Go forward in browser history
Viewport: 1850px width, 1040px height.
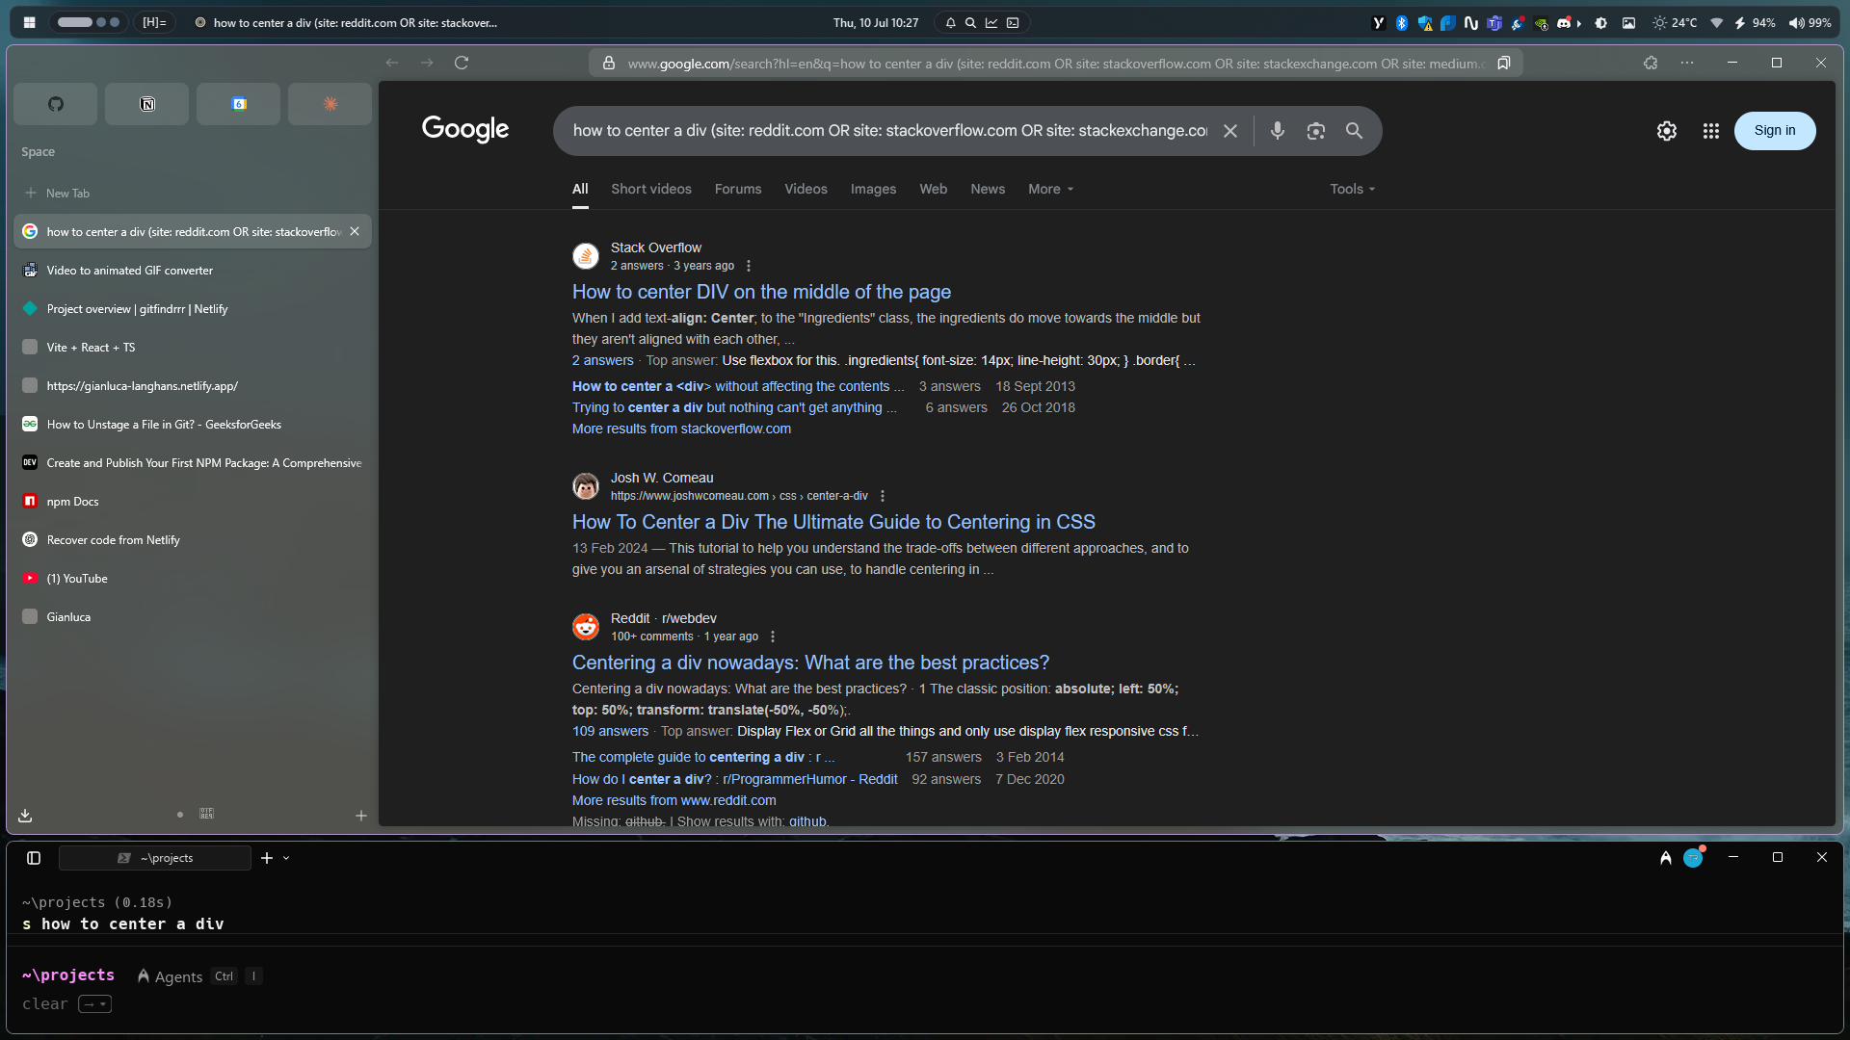click(x=427, y=63)
